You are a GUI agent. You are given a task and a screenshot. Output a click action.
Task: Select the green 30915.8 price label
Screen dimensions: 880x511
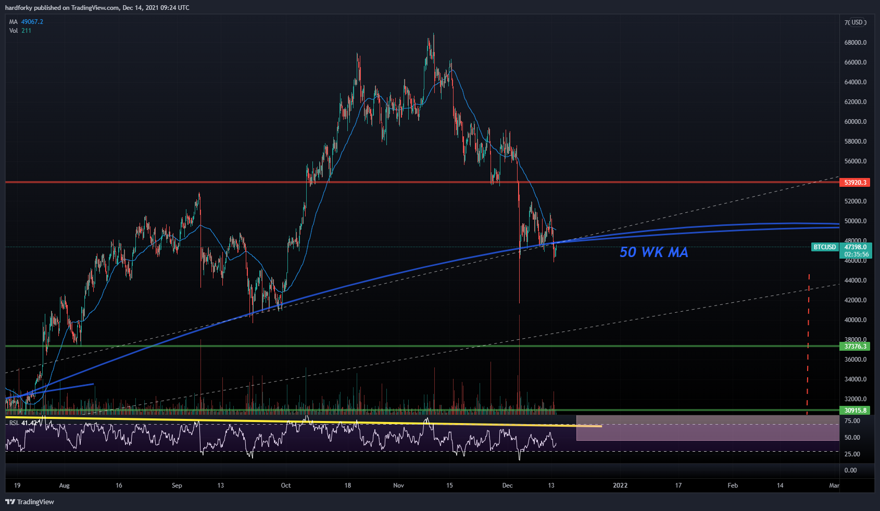856,411
